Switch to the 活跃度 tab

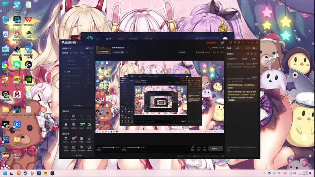pyautogui.click(x=245, y=59)
